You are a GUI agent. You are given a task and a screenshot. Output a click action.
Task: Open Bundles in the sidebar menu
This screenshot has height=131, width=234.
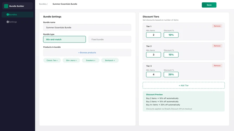(18, 15)
